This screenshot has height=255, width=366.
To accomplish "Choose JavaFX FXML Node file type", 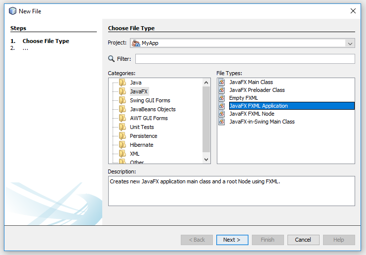I will pos(251,114).
